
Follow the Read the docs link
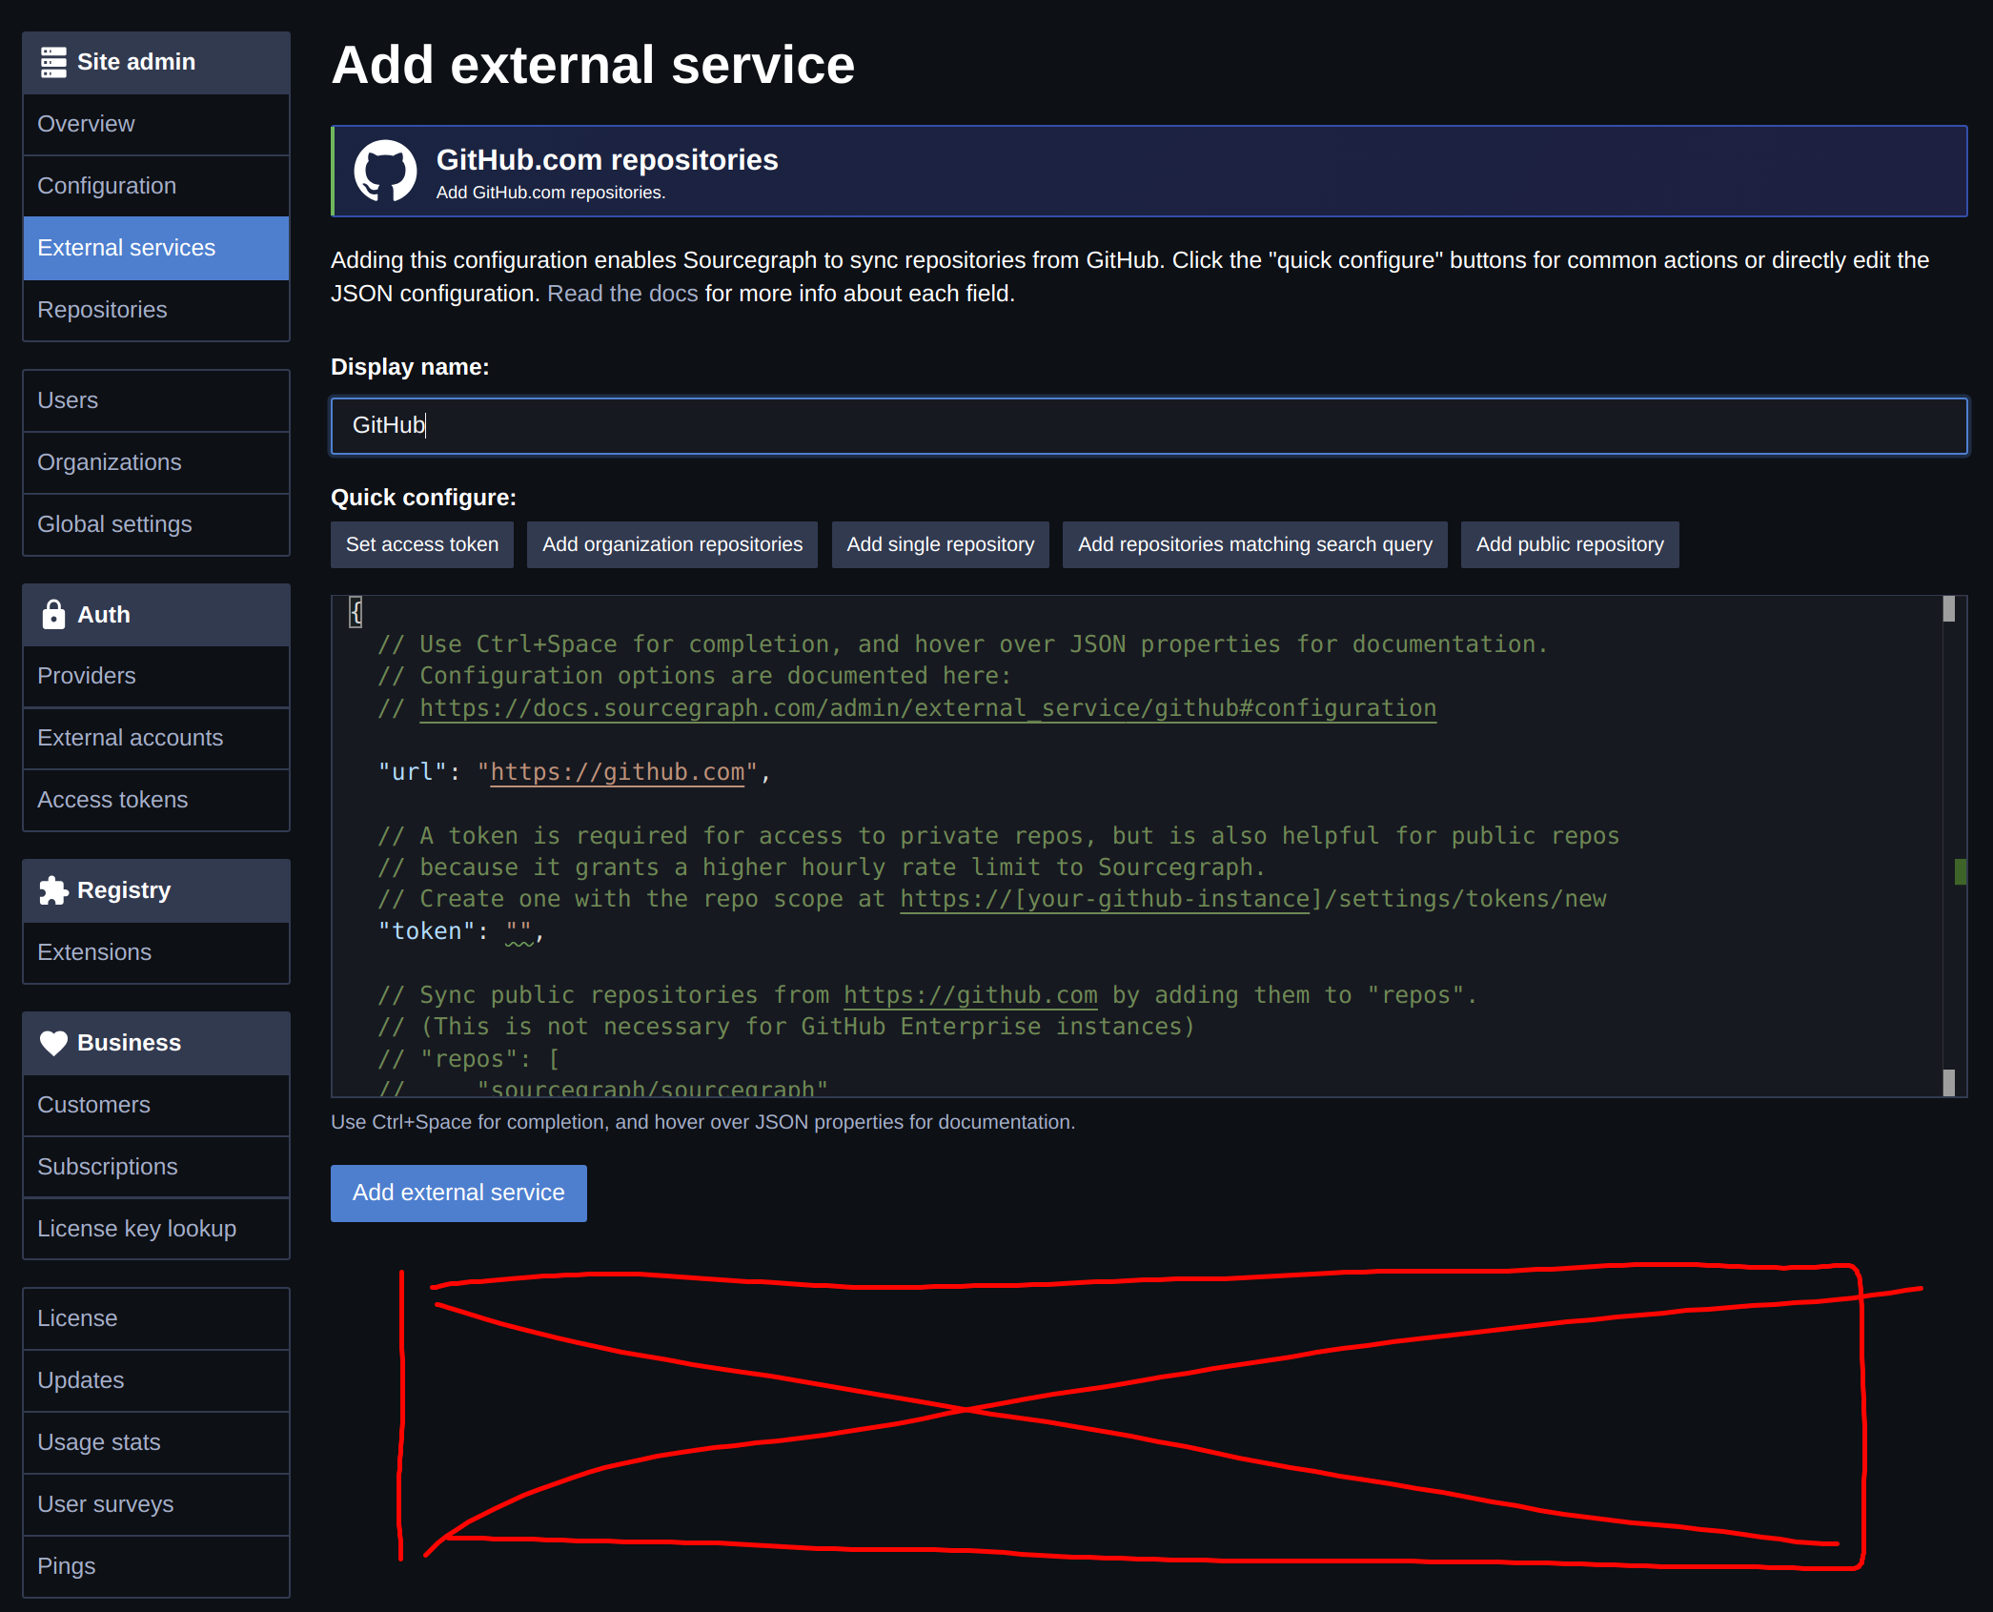(x=622, y=294)
